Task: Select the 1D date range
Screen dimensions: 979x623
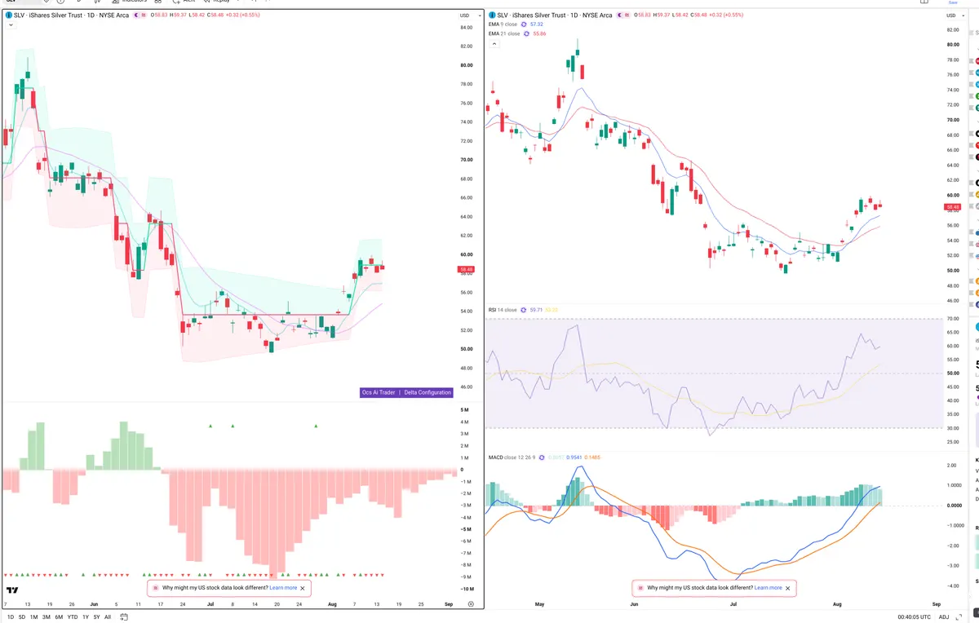Action: click(11, 617)
